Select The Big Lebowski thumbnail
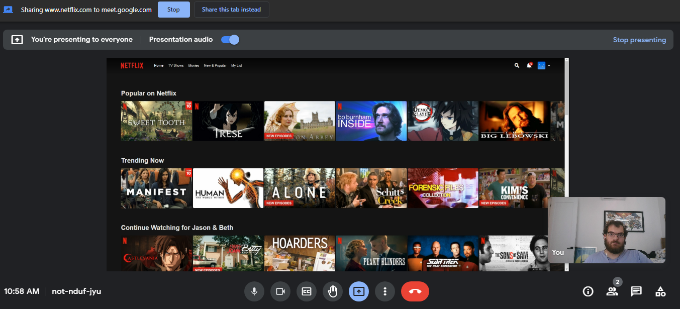The height and width of the screenshot is (309, 680). pos(515,121)
